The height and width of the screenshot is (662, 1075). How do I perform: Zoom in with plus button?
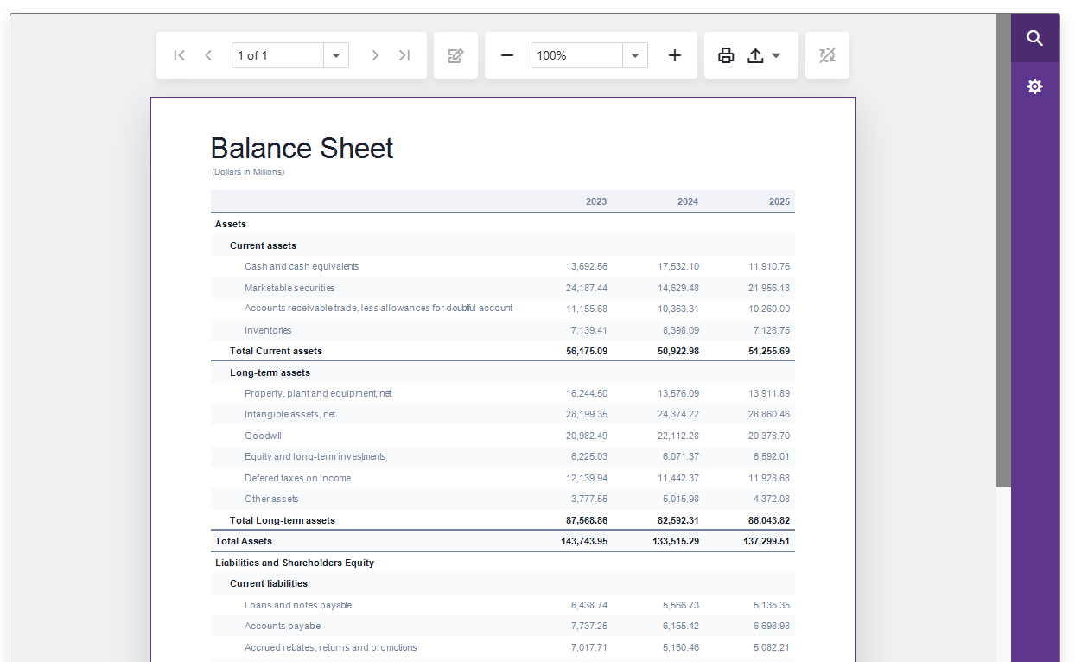tap(675, 55)
